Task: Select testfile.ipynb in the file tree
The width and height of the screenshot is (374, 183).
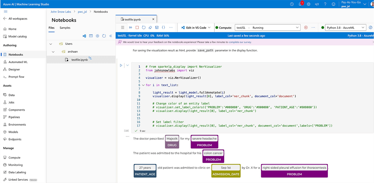Action: pos(79,59)
